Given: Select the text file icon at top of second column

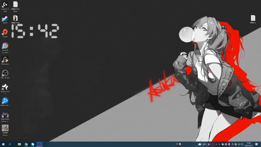Looking at the screenshot, I should (15, 7).
